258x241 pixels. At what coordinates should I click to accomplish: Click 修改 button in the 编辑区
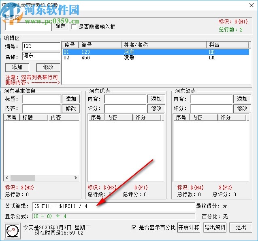pyautogui.click(x=48, y=67)
